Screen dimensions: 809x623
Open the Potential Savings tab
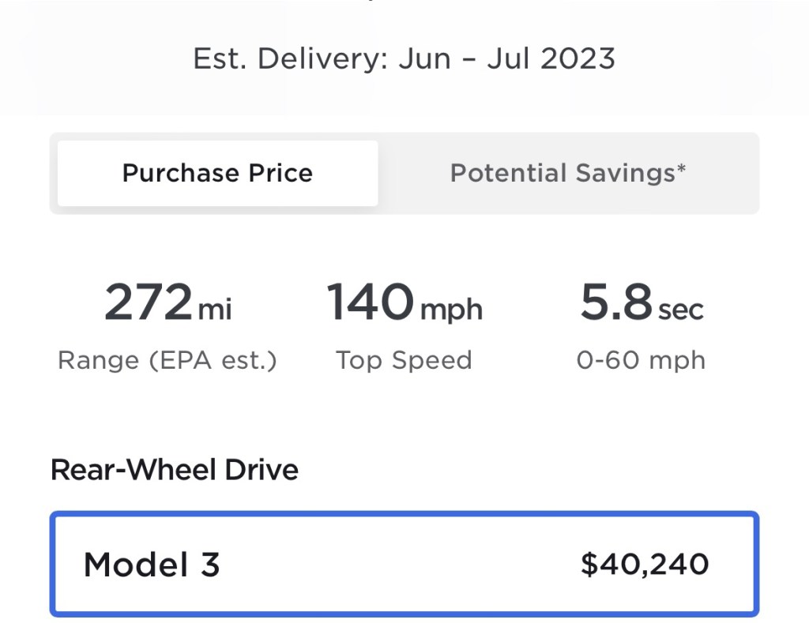tap(567, 174)
